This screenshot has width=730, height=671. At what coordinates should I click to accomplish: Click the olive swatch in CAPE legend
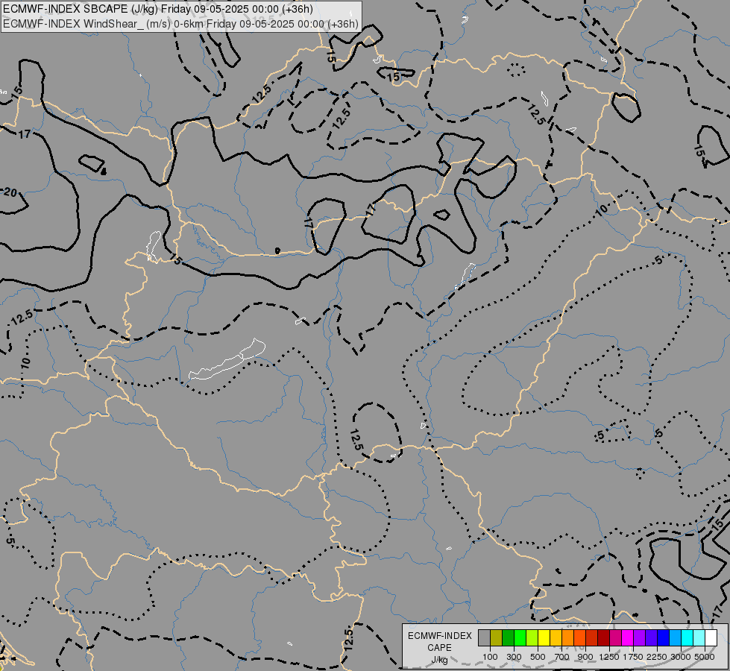click(x=497, y=637)
